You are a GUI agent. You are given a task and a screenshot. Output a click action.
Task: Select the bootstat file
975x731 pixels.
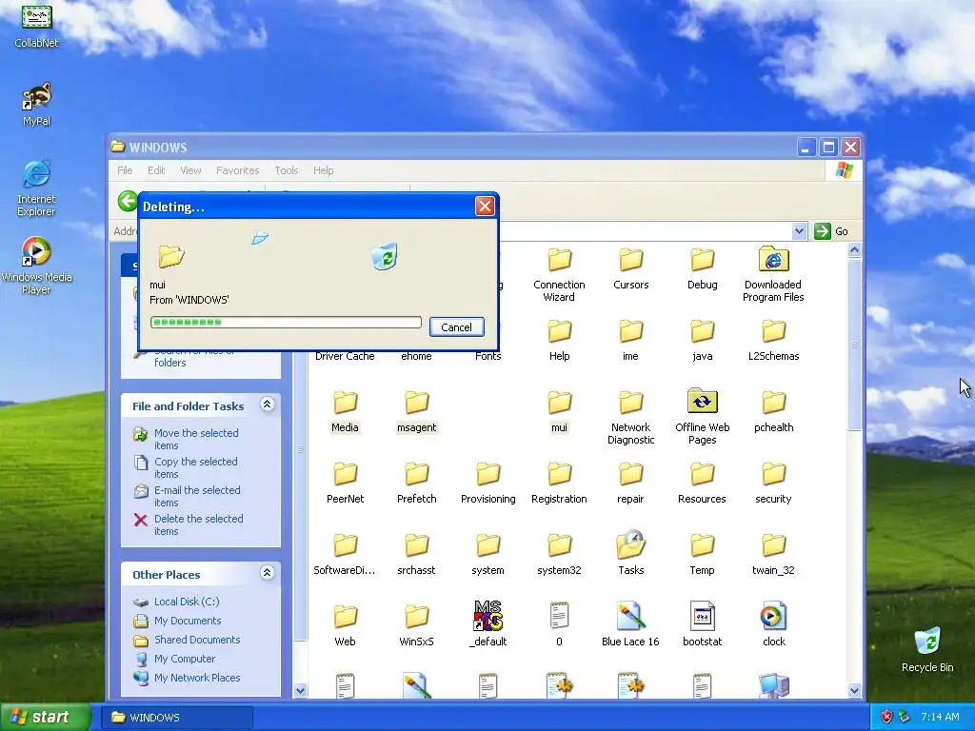pyautogui.click(x=702, y=624)
